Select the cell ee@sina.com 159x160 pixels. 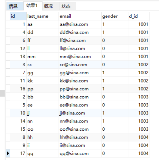click(x=80, y=105)
